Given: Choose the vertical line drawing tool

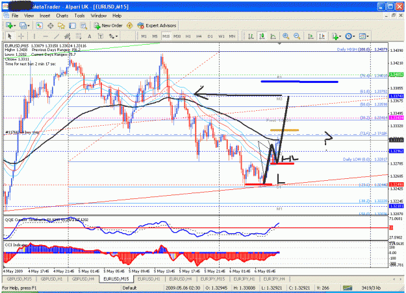Looking at the screenshot, I should click(x=34, y=36).
